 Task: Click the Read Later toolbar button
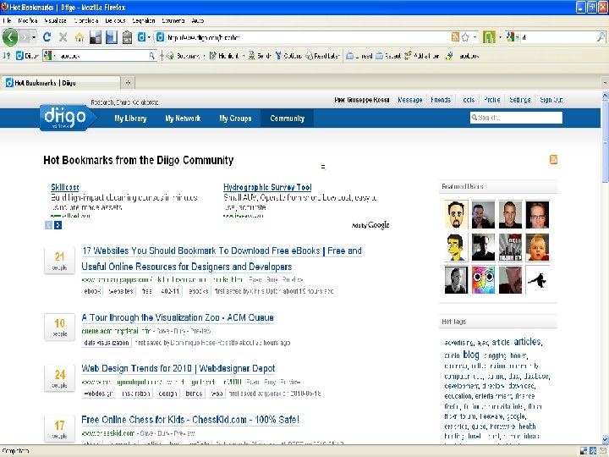click(322, 56)
